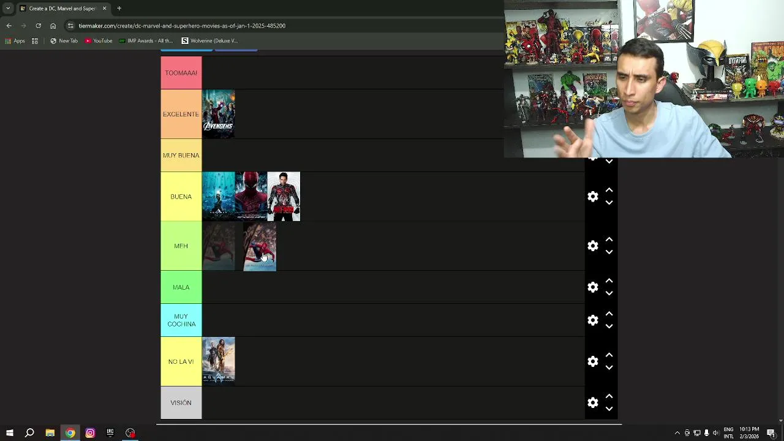Select the Spider-Man poster in BUENA tier
This screenshot has width=784, height=441.
(x=251, y=197)
